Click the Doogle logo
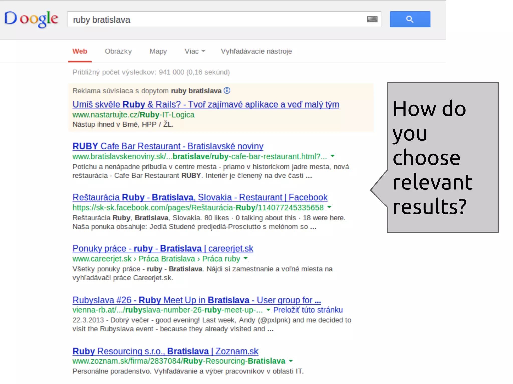This screenshot has height=384, width=513. [31, 19]
